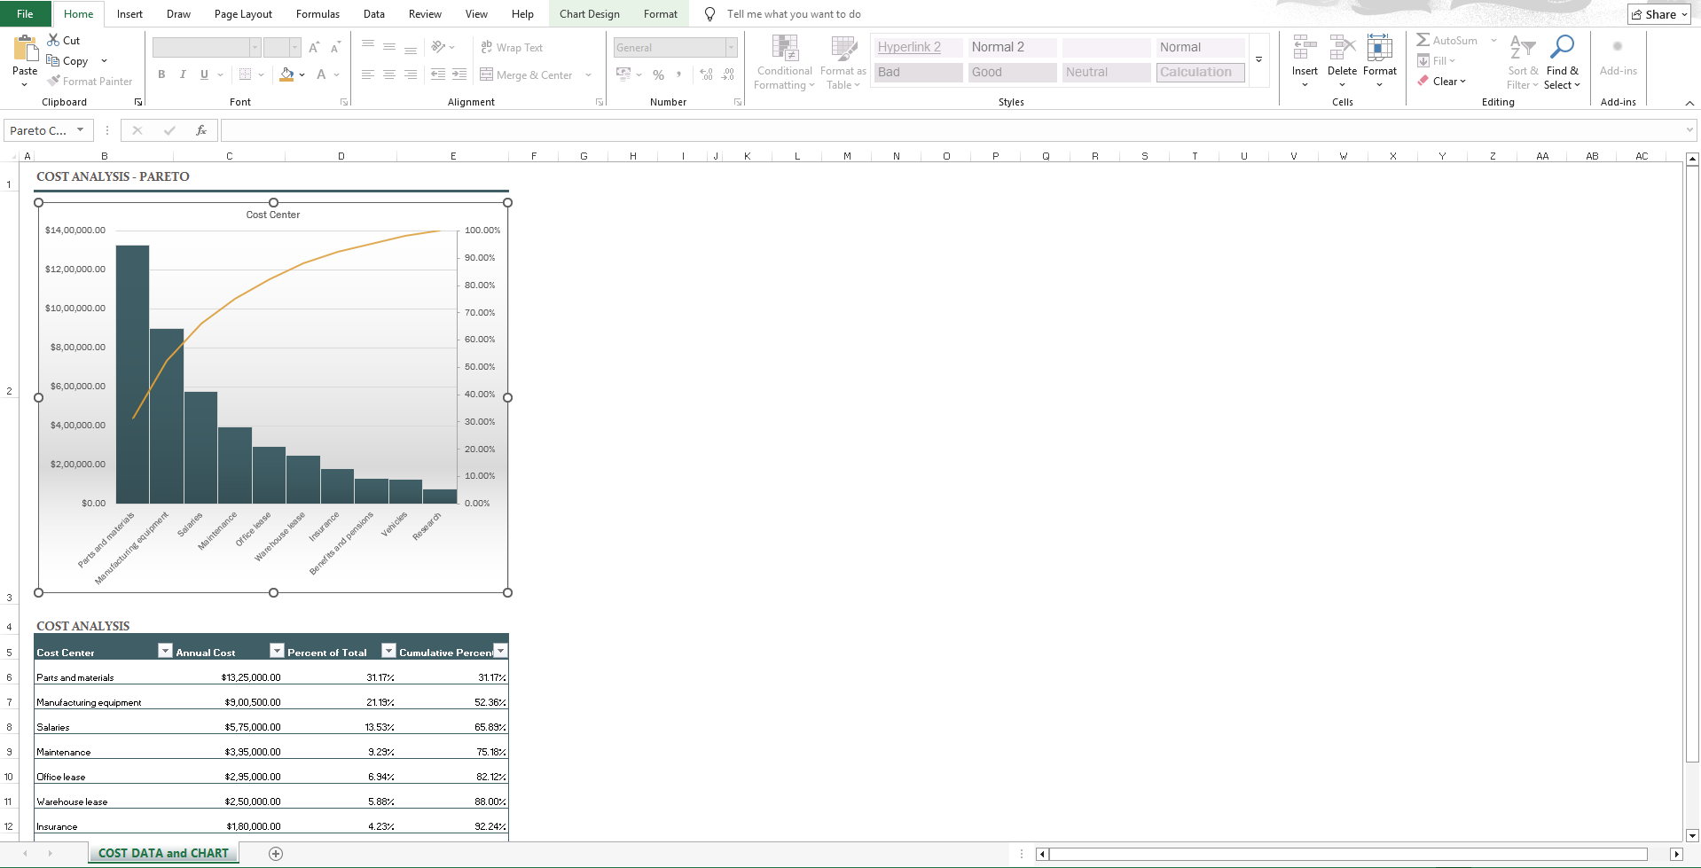This screenshot has height=868, width=1701.
Task: Open Conditional Formatting menu
Action: pos(784,62)
